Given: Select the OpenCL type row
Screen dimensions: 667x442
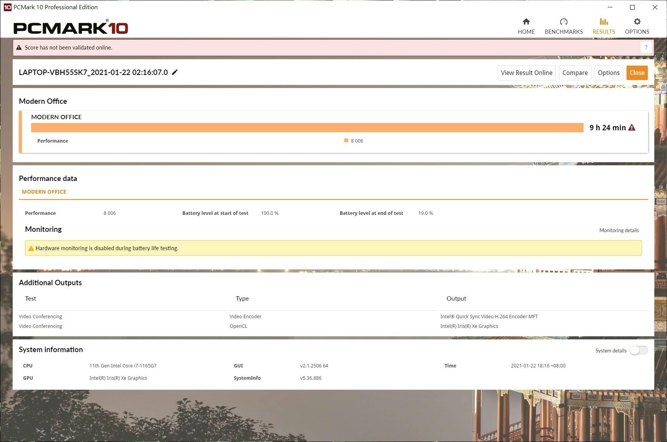Looking at the screenshot, I should pos(238,326).
